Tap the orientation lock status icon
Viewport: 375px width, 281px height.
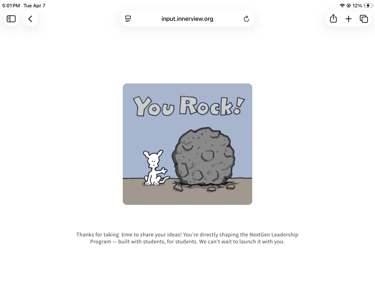tap(349, 6)
